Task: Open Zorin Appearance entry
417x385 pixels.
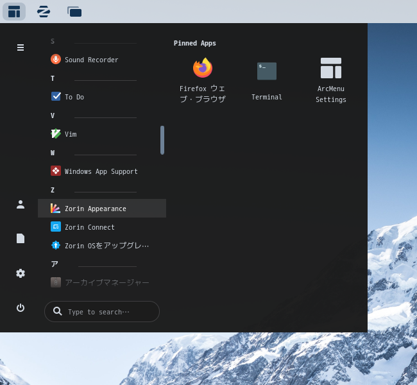Action: pos(102,209)
